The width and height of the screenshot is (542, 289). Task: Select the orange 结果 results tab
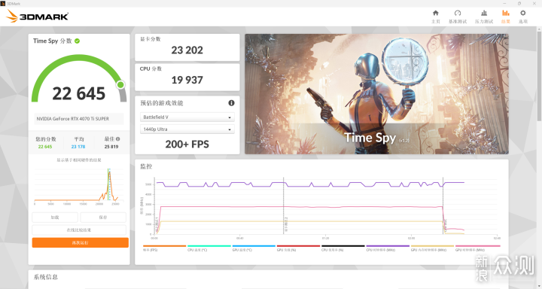click(506, 17)
